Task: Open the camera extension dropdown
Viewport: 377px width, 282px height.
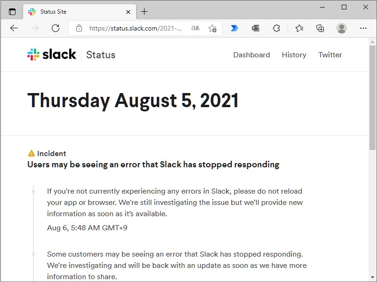Action: pos(255,28)
